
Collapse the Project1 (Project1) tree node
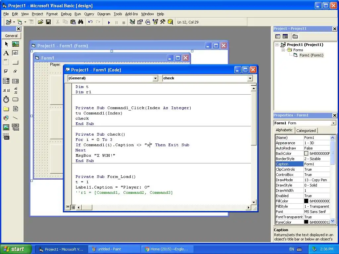tap(277, 45)
